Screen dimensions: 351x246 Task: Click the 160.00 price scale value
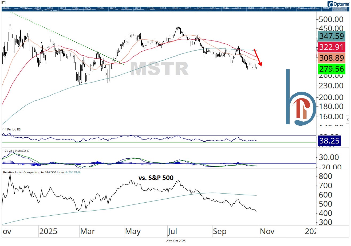point(332,116)
